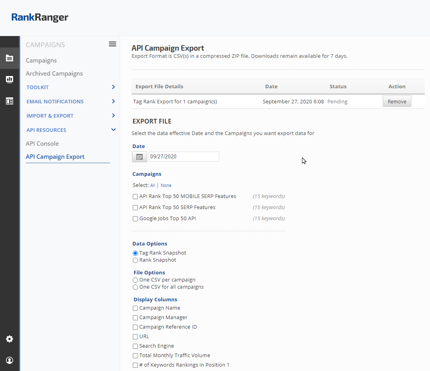Open the campaigns document icon in sidebar
430x371 pixels.
tap(10, 58)
